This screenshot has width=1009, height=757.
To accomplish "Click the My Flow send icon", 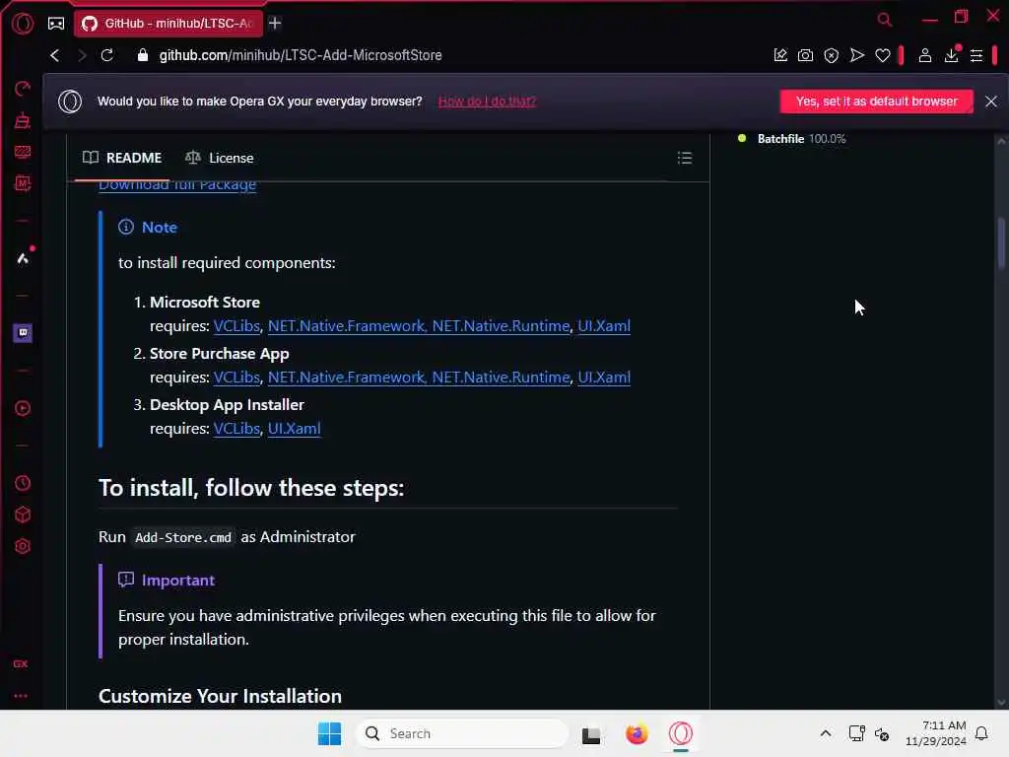I will coord(856,55).
